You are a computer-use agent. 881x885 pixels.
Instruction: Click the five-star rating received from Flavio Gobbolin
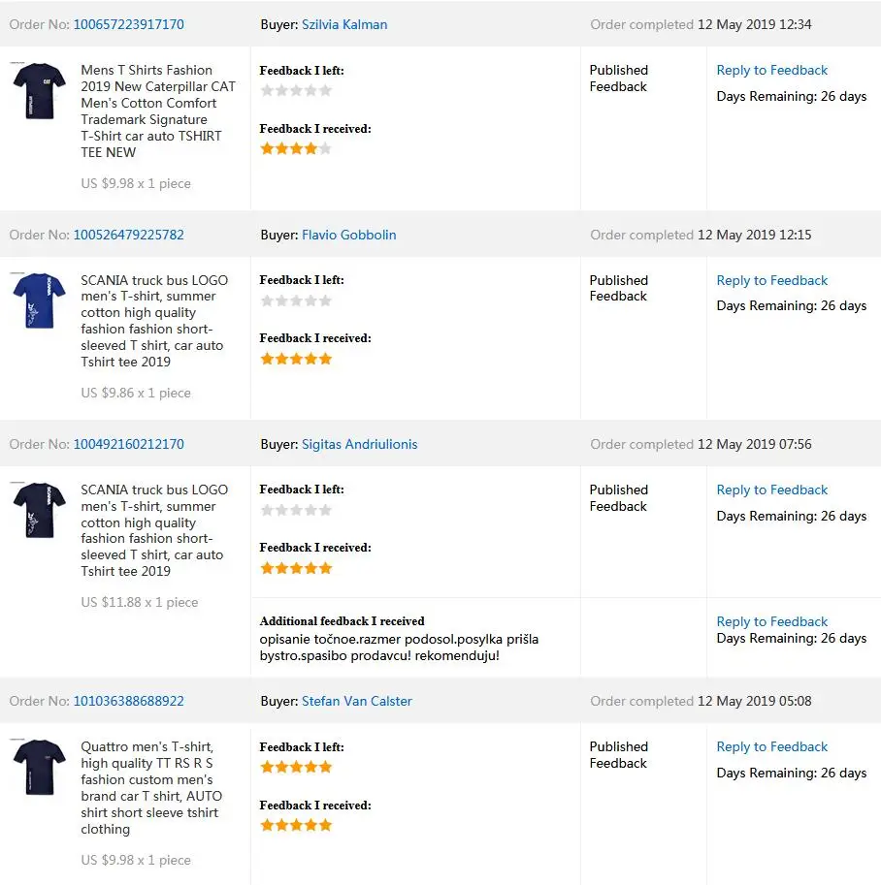click(296, 359)
